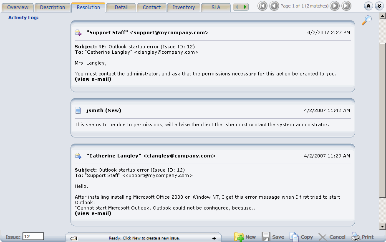
Task: Create a New issue
Action: pos(245,237)
